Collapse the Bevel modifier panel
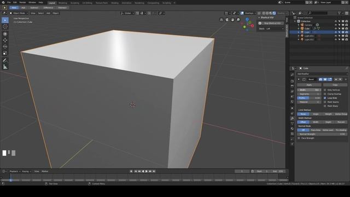 [x=299, y=79]
